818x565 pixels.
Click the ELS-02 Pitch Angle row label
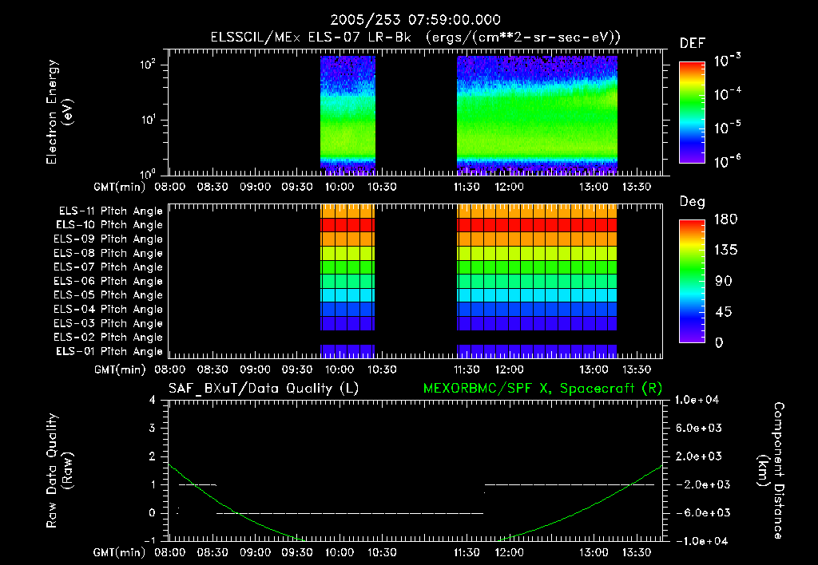pyautogui.click(x=109, y=338)
